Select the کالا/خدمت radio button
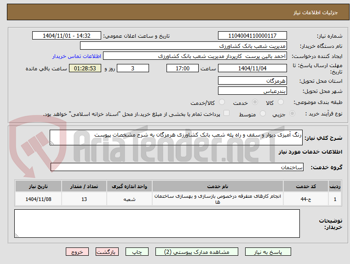 [222, 102]
